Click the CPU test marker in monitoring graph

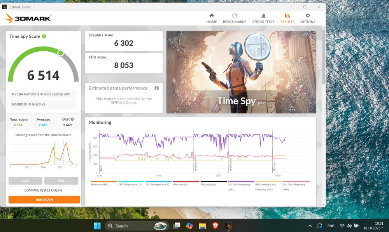click(274, 167)
